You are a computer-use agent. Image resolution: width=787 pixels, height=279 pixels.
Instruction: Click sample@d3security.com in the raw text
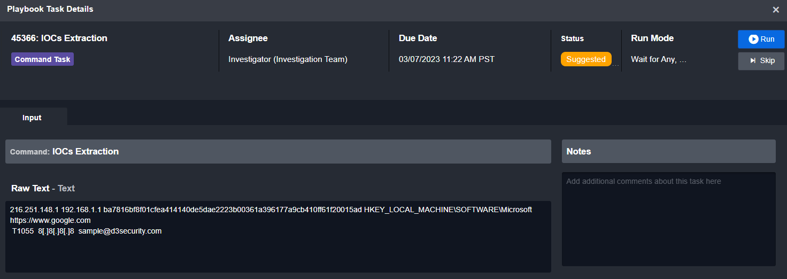pyautogui.click(x=120, y=231)
